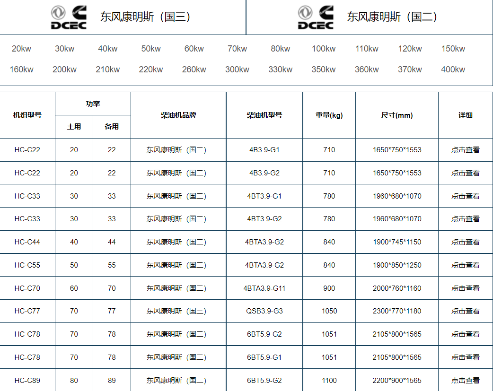Select the 150kw power filter
The image size is (493, 391).
453,49
